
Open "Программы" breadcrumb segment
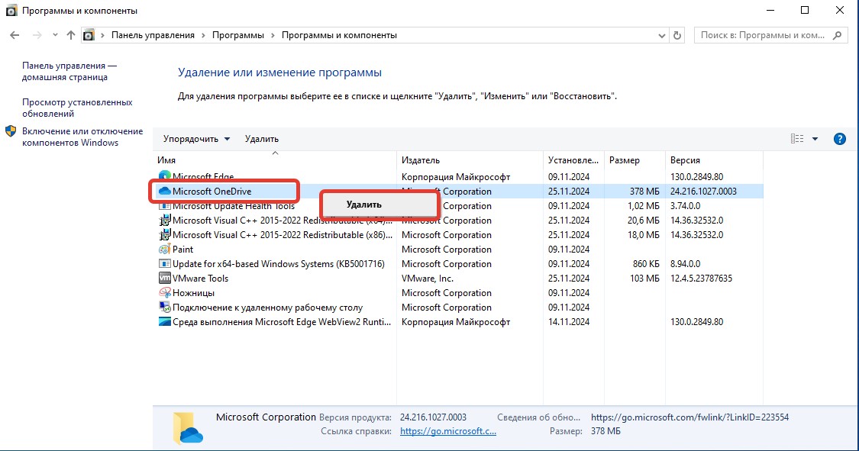pos(237,35)
